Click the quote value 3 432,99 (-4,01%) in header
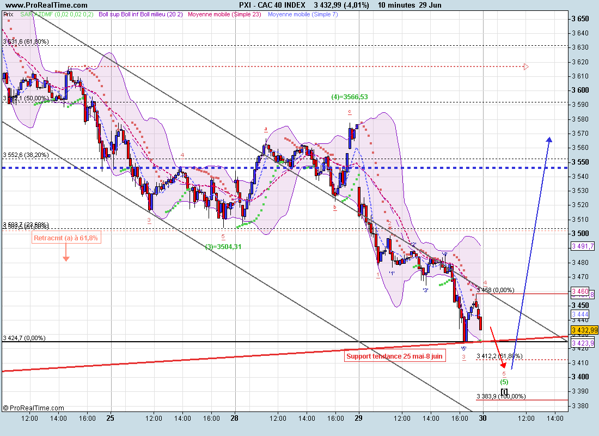The width and height of the screenshot is (599, 436). tap(341, 5)
